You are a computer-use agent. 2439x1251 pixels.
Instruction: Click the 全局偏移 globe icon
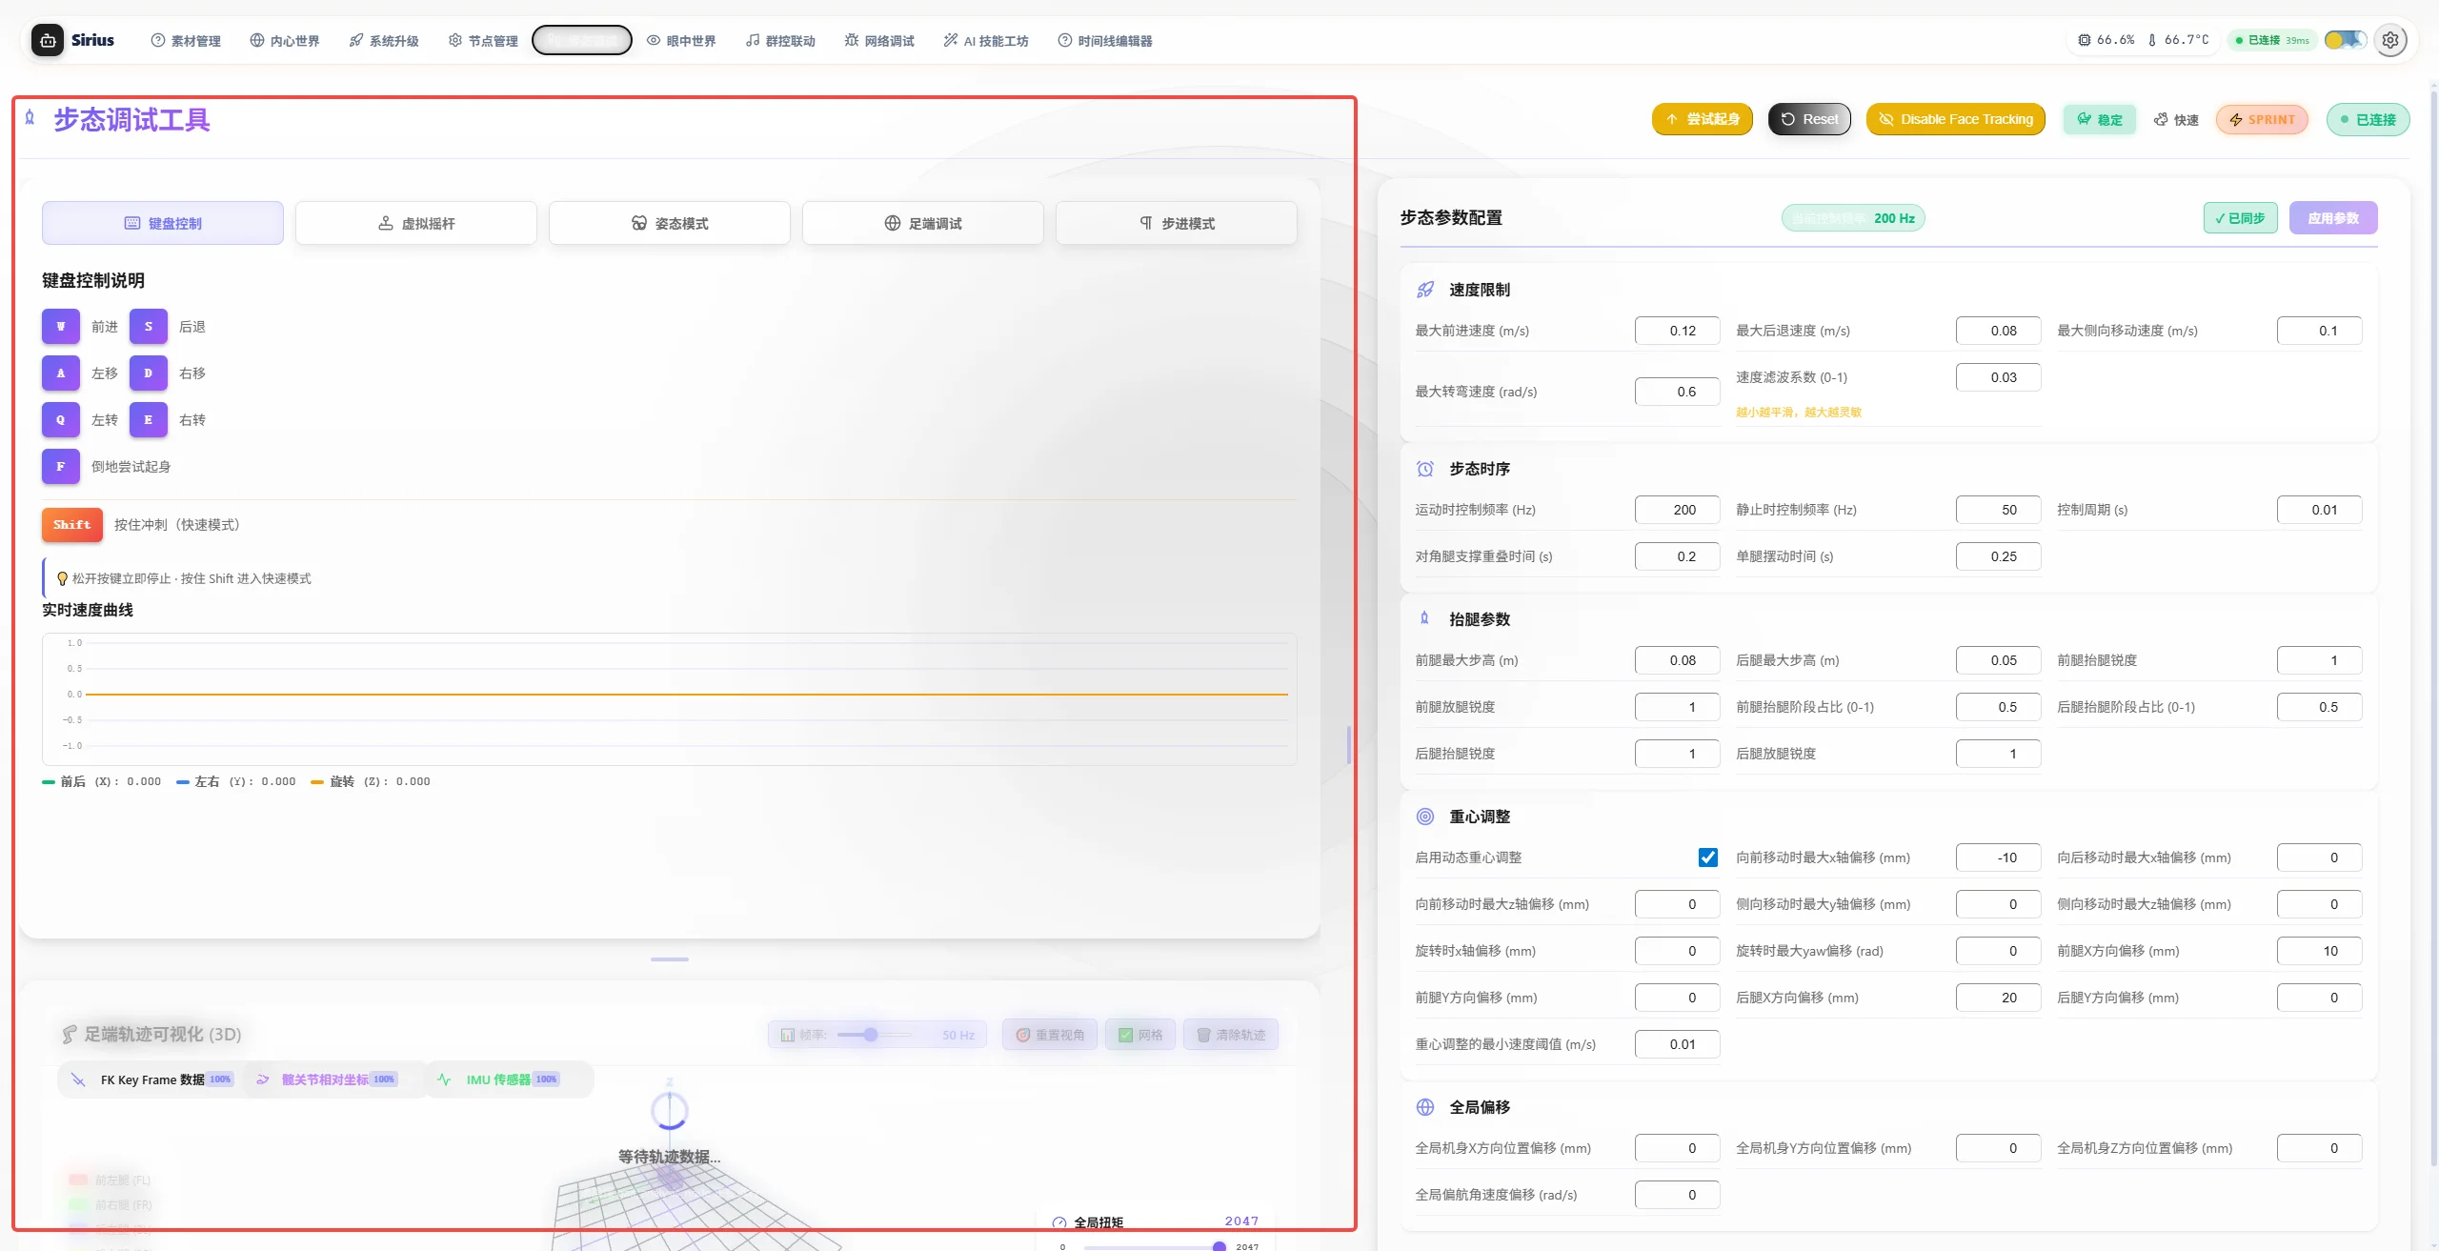tap(1425, 1107)
